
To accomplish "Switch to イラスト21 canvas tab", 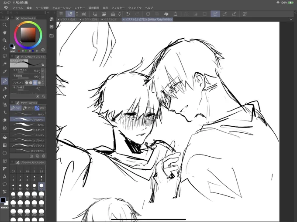I will coord(110,20).
